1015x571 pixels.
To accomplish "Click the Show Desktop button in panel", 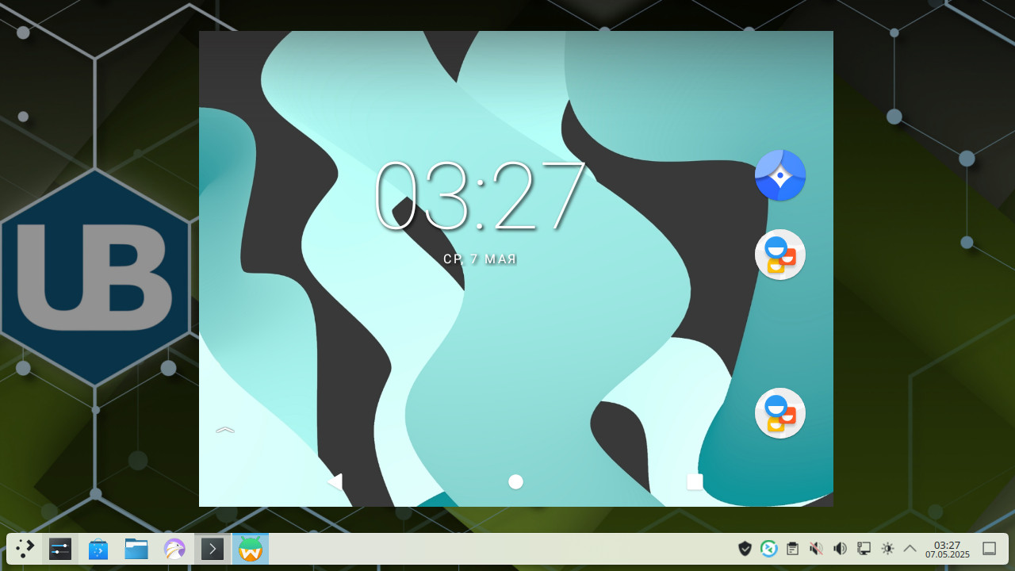I will pyautogui.click(x=990, y=548).
